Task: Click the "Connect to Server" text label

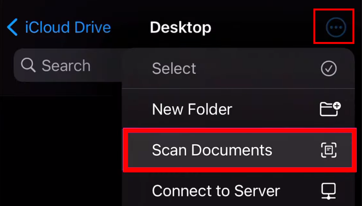Action: click(x=216, y=191)
